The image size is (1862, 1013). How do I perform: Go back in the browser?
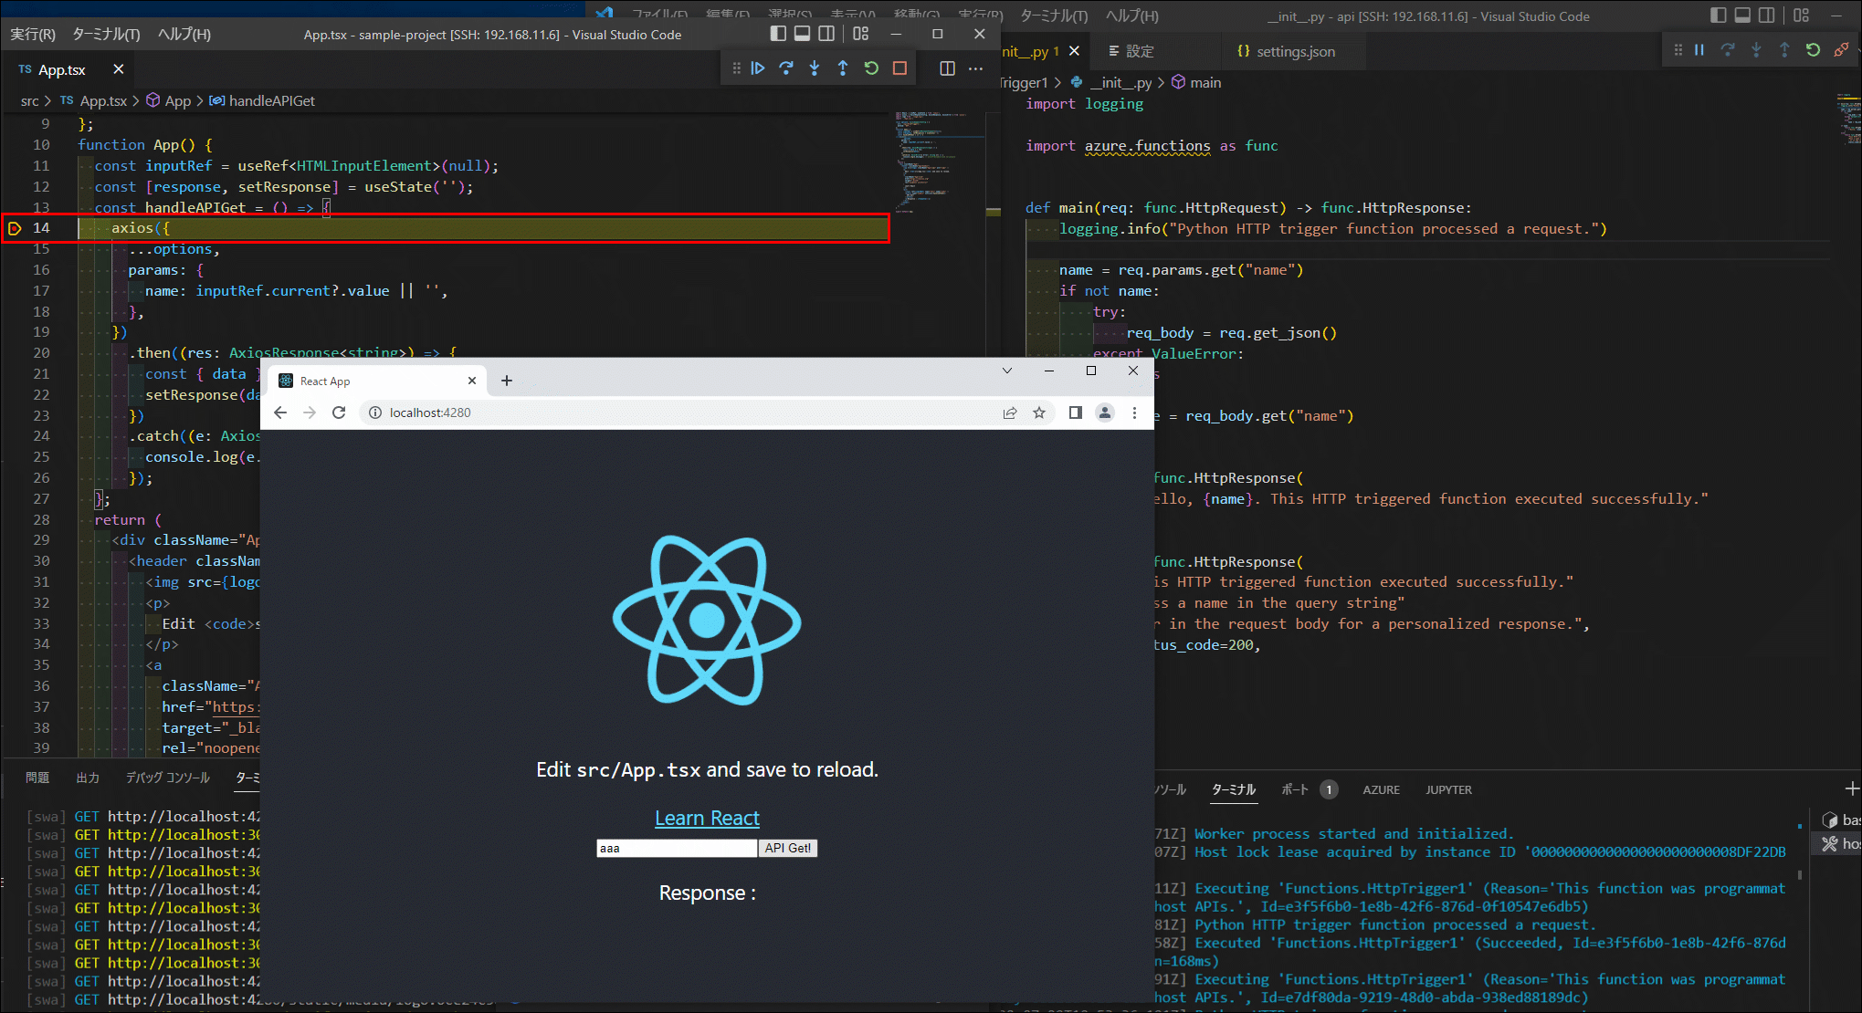[x=280, y=413]
